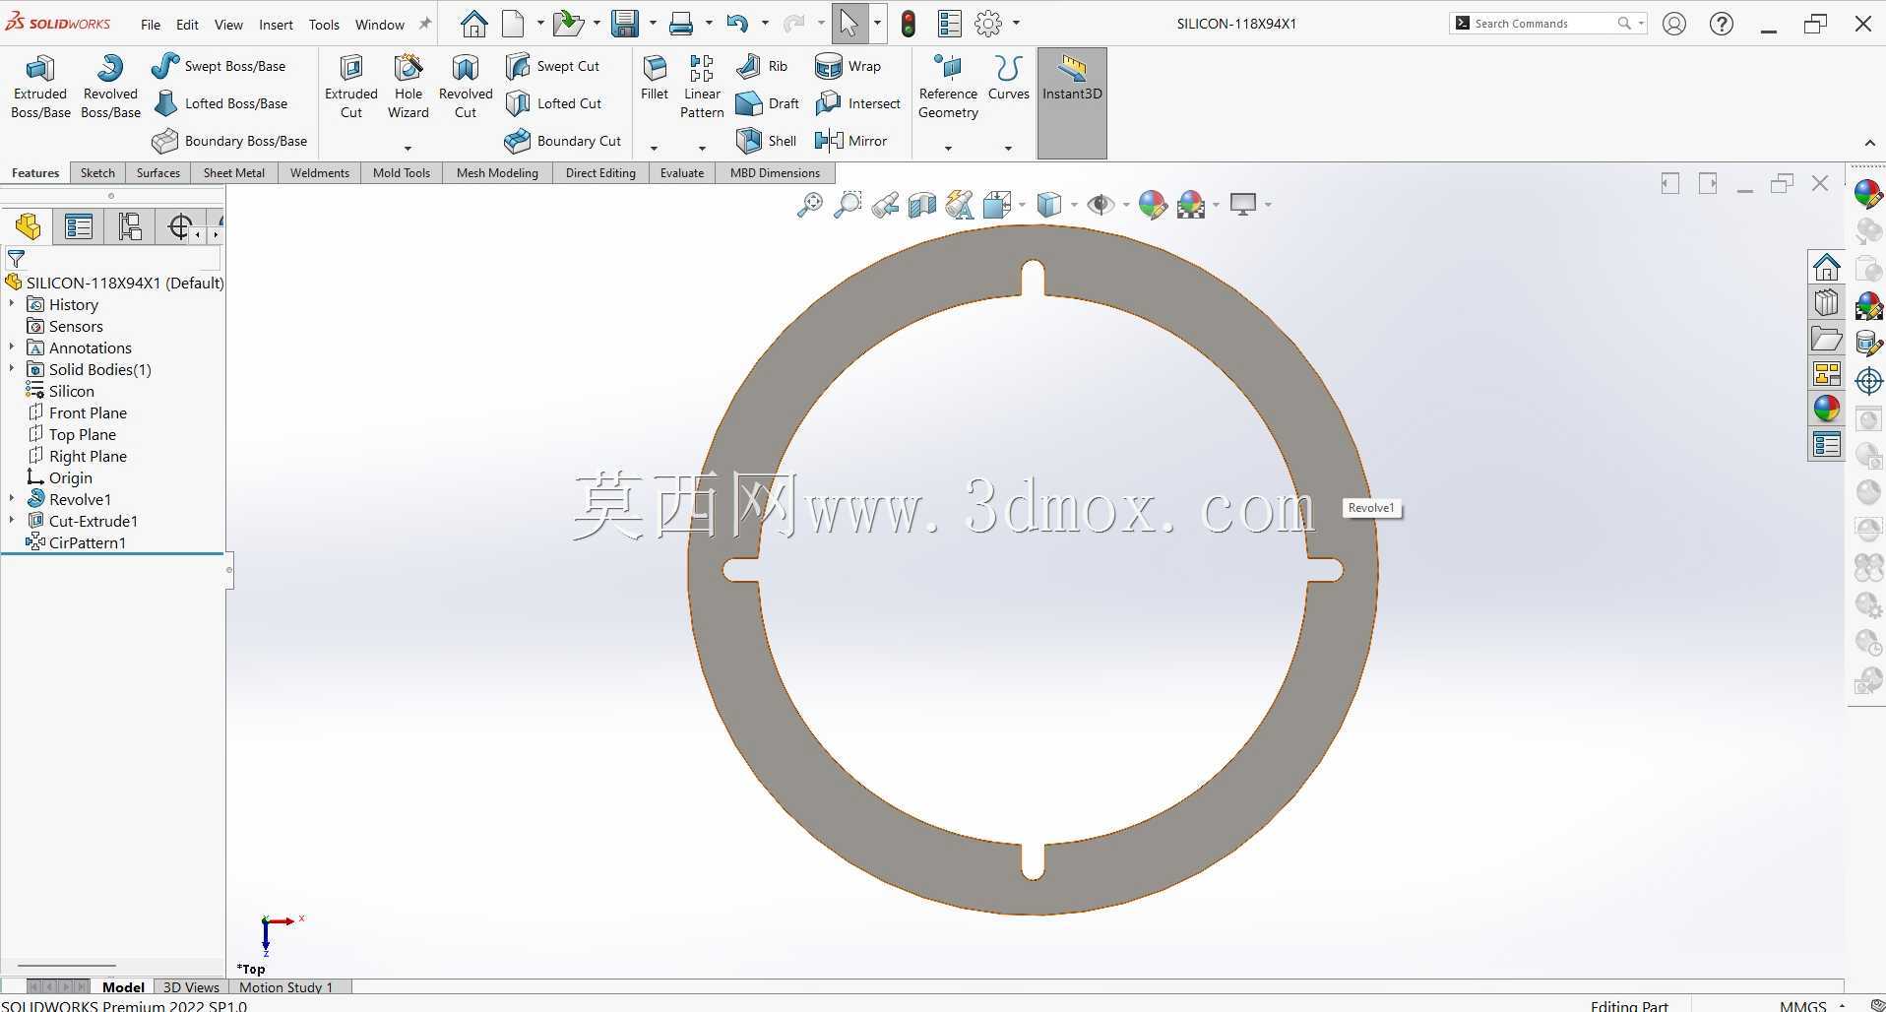
Task: Open the FeatureManager Design Tree tab
Action: click(x=29, y=227)
